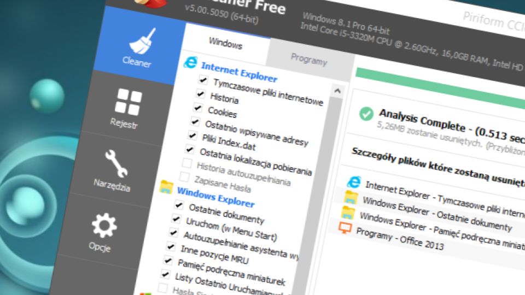Image resolution: width=525 pixels, height=295 pixels.
Task: Select the Programy - Office 2013 monitor icon
Action: point(345,228)
